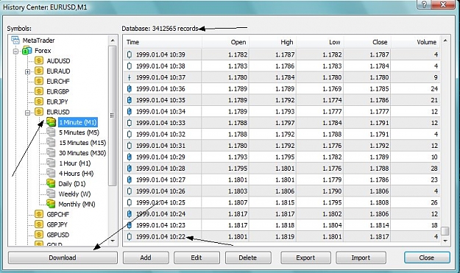Click the Delete button
This screenshot has height=273, width=460.
248,258
